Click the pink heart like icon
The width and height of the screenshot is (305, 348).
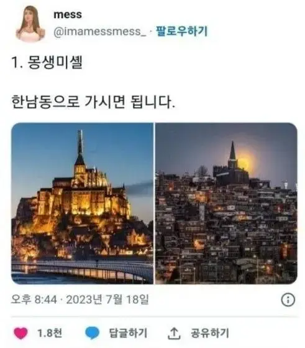pyautogui.click(x=21, y=333)
